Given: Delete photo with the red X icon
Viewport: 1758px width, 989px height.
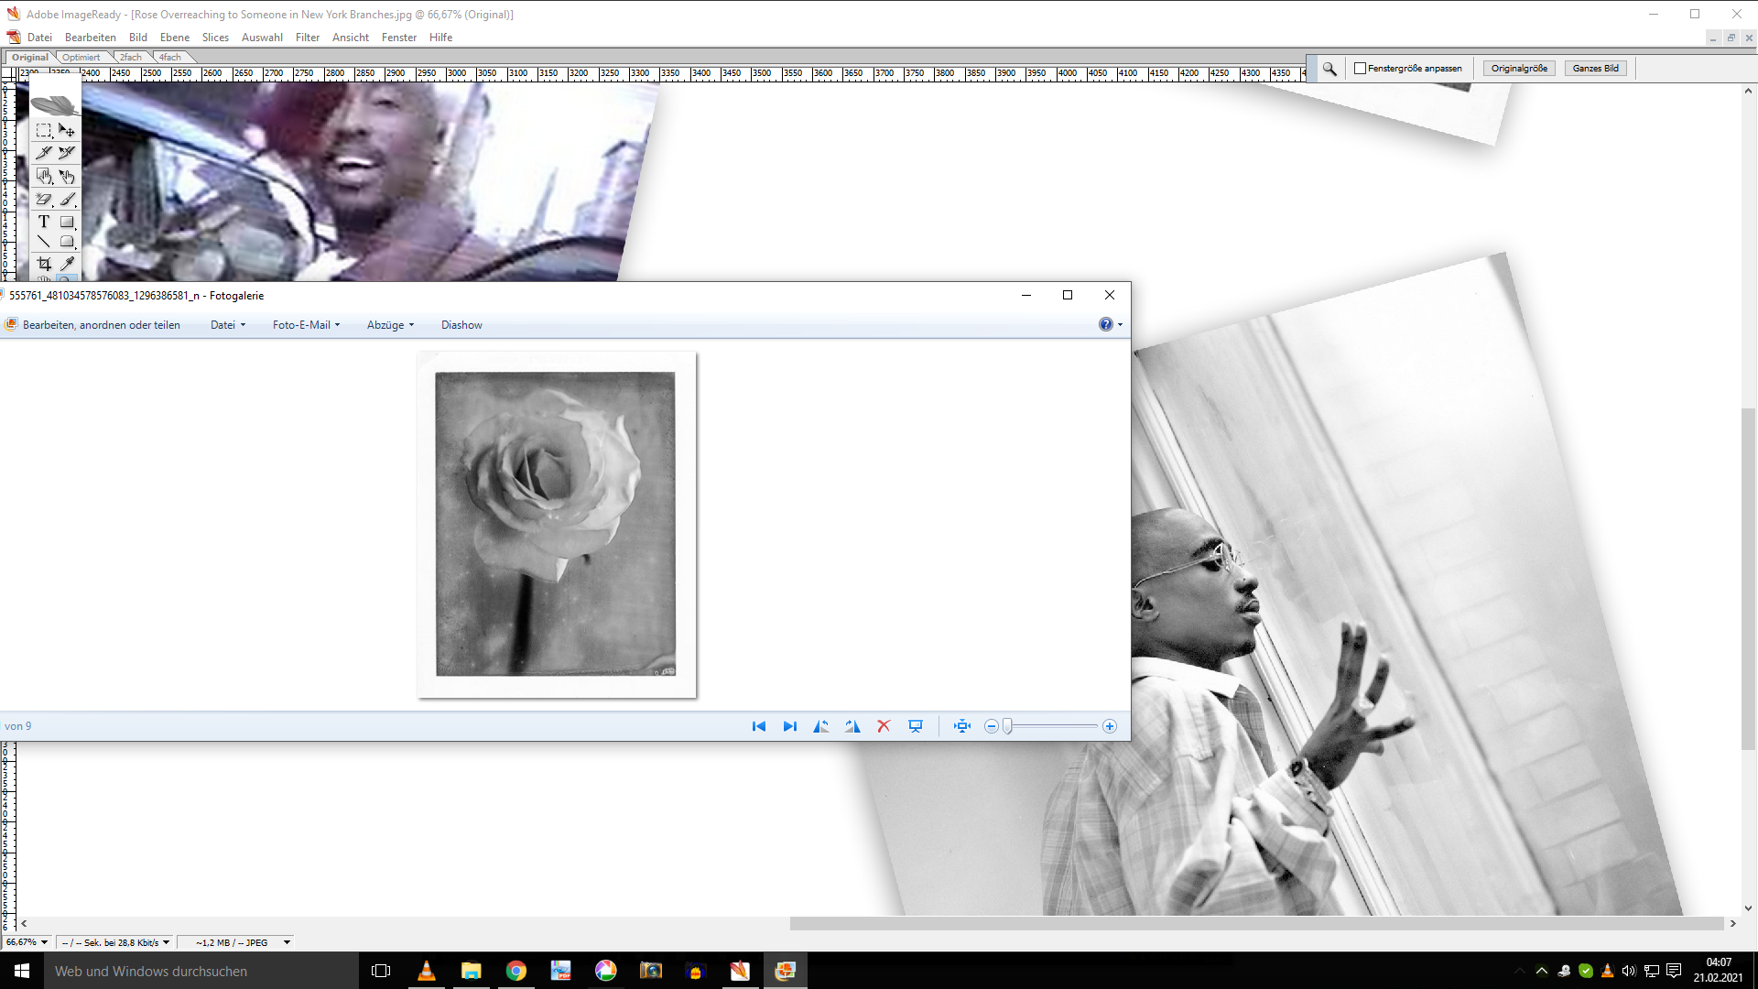Looking at the screenshot, I should tap(884, 726).
